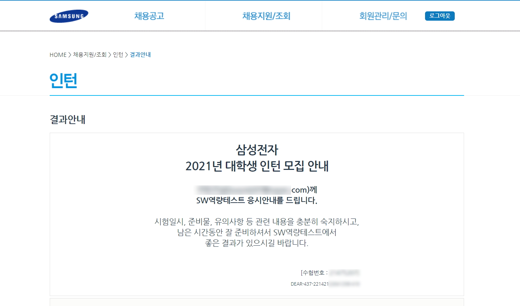
Task: Click the 삼성전자 heading text
Action: pos(257,150)
